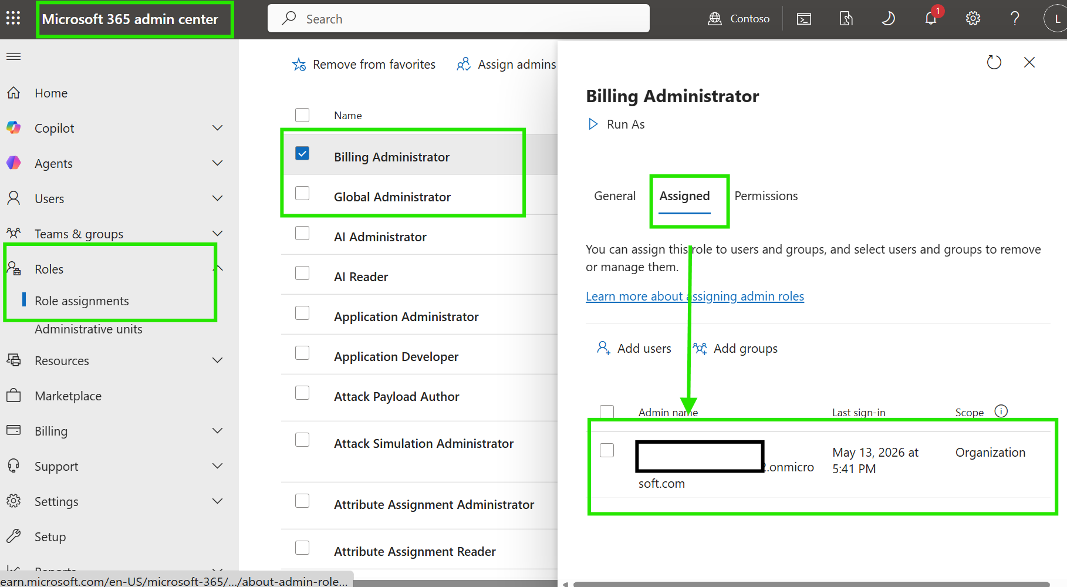Open Role assignments in sidebar
1067x587 pixels.
click(82, 301)
